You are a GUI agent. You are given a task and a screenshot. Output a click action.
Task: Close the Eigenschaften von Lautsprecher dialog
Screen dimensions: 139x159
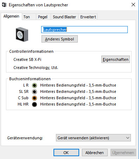pyautogui.click(x=133, y=5)
